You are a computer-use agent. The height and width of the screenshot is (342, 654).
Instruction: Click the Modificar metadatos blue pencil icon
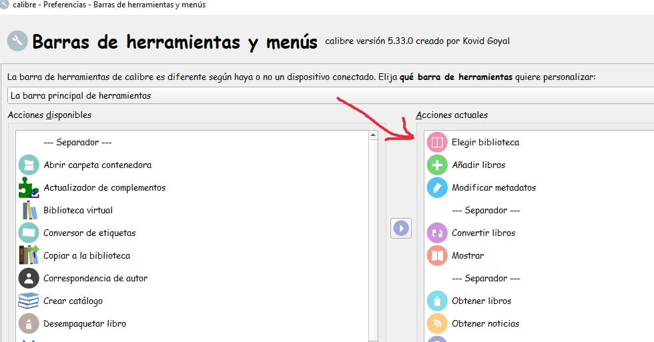point(436,187)
